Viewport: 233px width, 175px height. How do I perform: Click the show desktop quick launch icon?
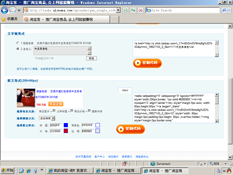tap(35, 171)
